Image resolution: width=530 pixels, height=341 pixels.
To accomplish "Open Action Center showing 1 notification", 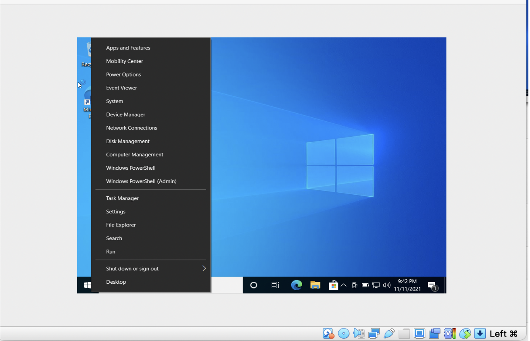I will click(x=432, y=285).
